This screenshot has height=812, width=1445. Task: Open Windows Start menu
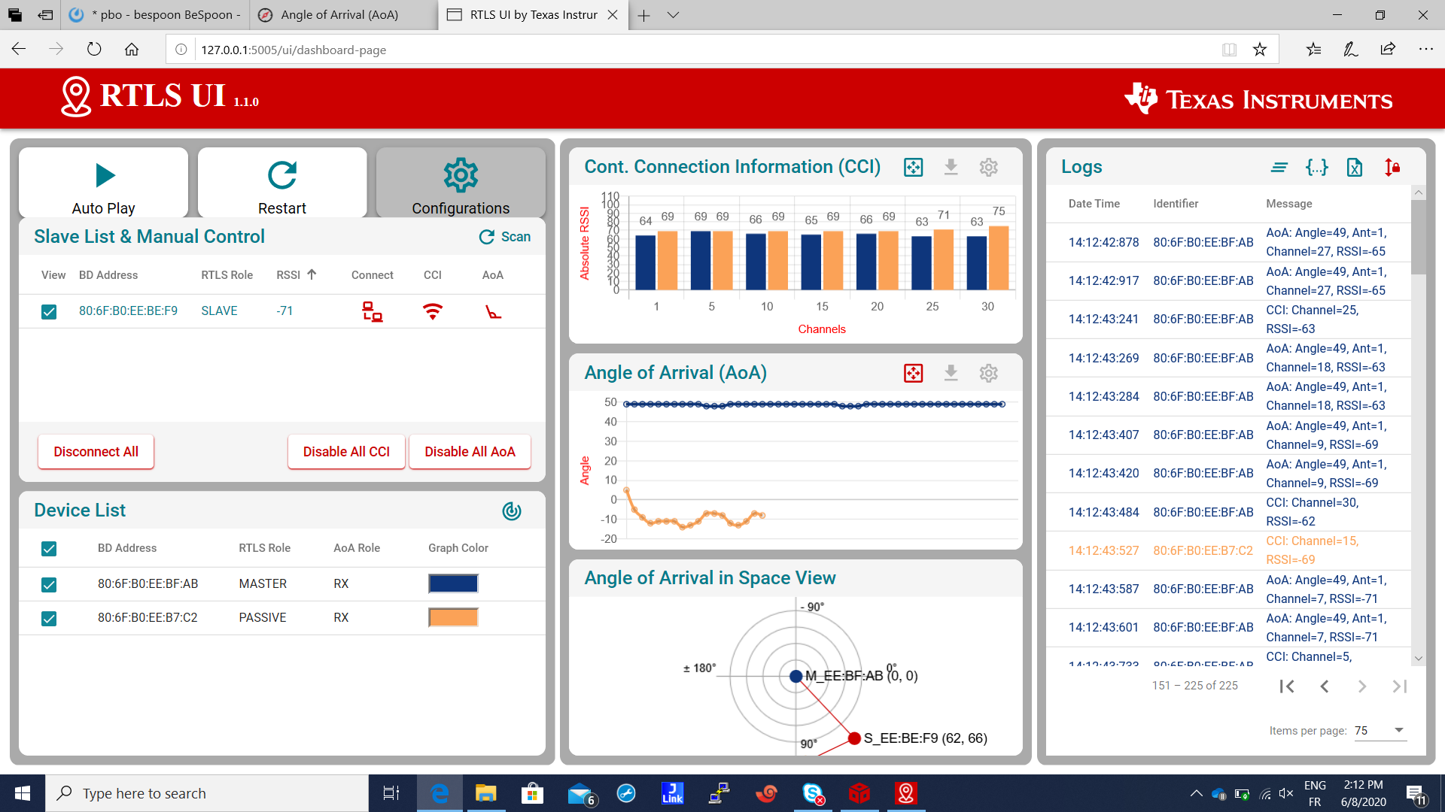click(23, 793)
